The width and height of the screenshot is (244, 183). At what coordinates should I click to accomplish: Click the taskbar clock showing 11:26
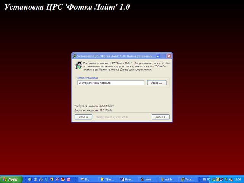pyautogui.click(x=238, y=180)
